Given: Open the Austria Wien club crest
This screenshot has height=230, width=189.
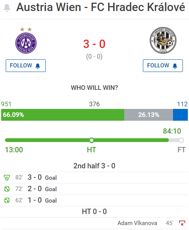Looking at the screenshot, I should pyautogui.click(x=26, y=40).
